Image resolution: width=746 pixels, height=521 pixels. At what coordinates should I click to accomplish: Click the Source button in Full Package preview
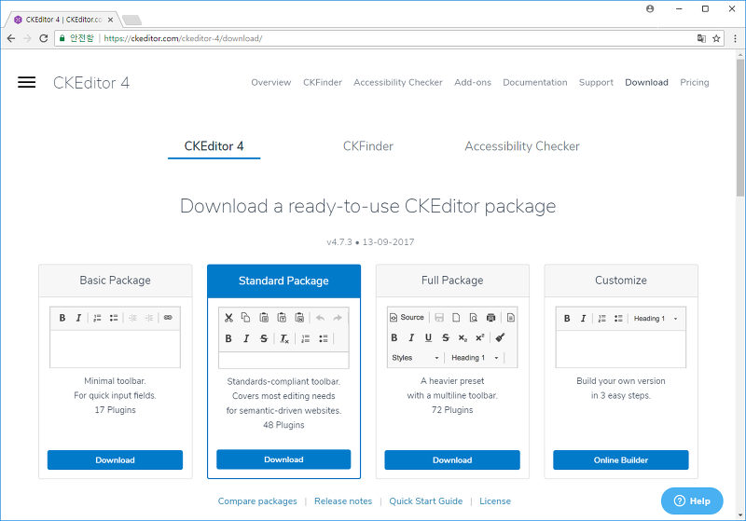point(407,317)
